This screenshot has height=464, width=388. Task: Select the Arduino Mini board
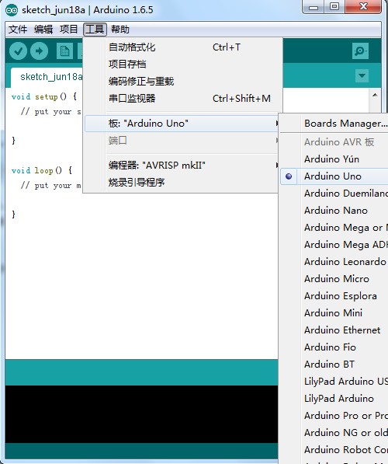334,313
